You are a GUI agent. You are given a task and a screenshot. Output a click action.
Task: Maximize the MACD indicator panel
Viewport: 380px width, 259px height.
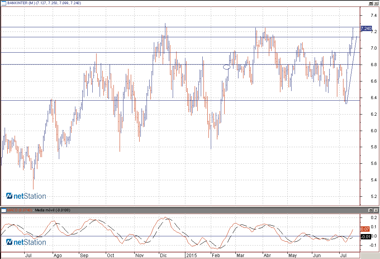(x=371, y=210)
